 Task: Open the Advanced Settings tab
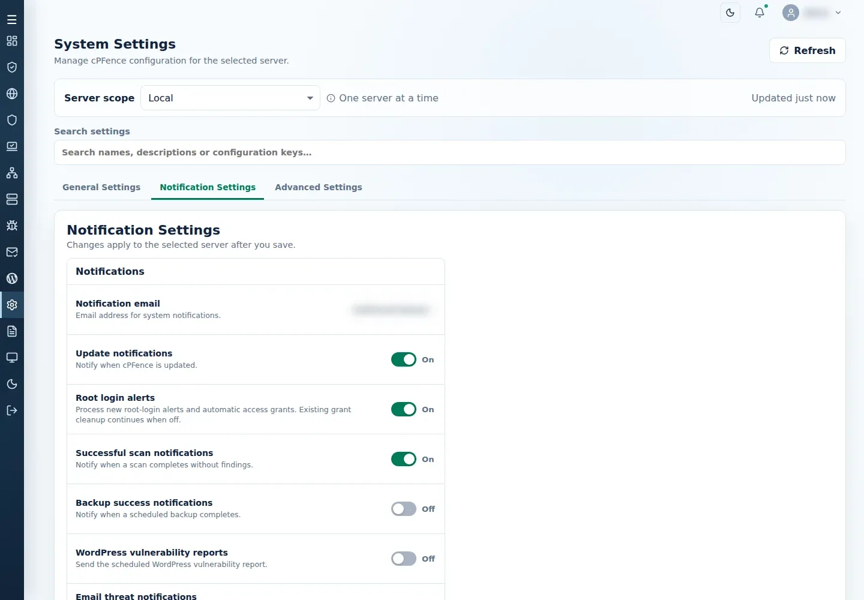[x=319, y=187]
